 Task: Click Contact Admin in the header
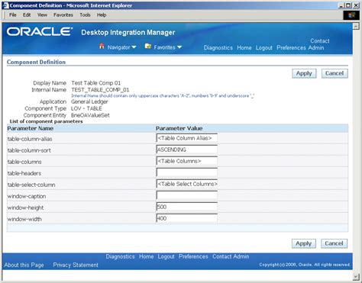point(319,44)
